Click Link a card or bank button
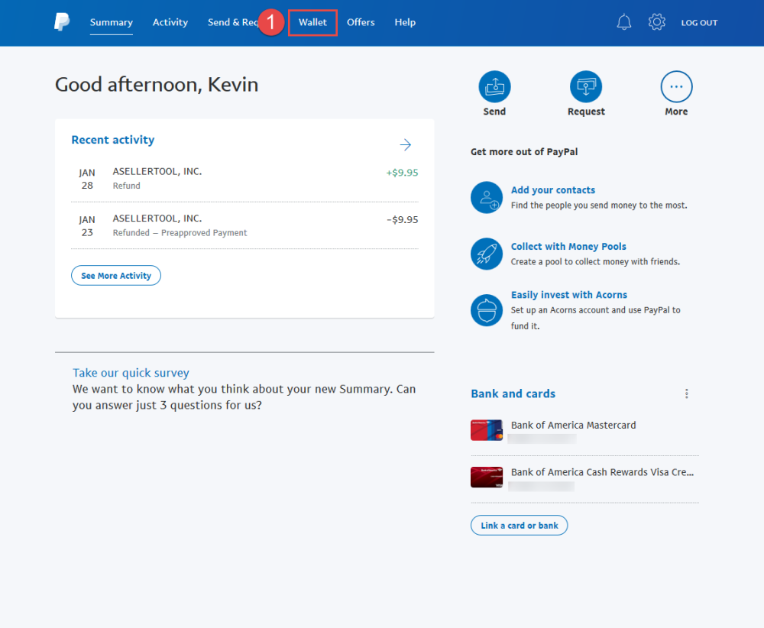The width and height of the screenshot is (764, 628). [519, 525]
